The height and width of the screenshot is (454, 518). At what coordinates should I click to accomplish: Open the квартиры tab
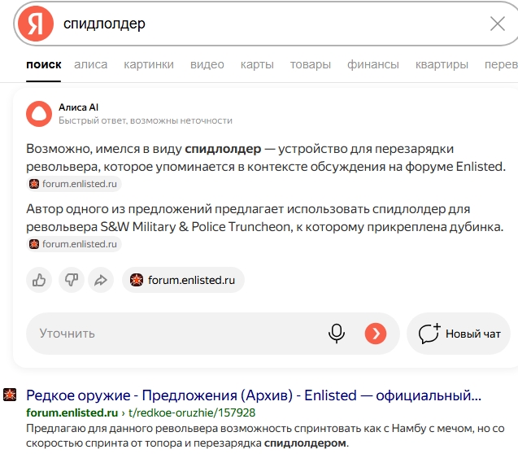point(442,64)
